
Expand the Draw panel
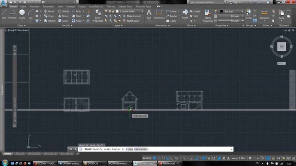(21, 25)
